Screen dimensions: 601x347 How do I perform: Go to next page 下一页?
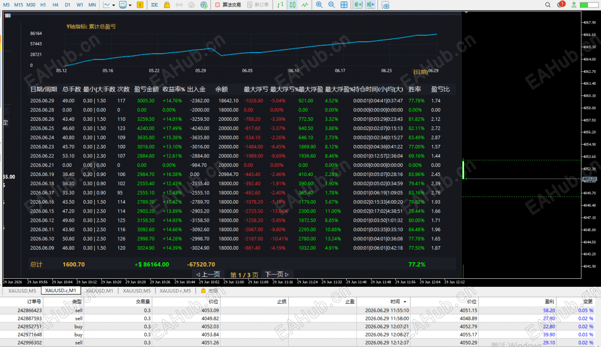coord(277,274)
